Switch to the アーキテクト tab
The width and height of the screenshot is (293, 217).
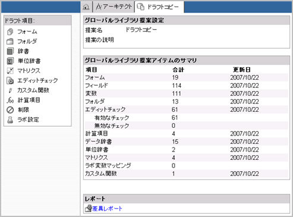(114, 7)
